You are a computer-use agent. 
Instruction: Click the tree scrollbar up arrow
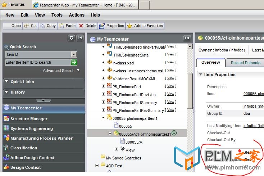pyautogui.click(x=190, y=46)
